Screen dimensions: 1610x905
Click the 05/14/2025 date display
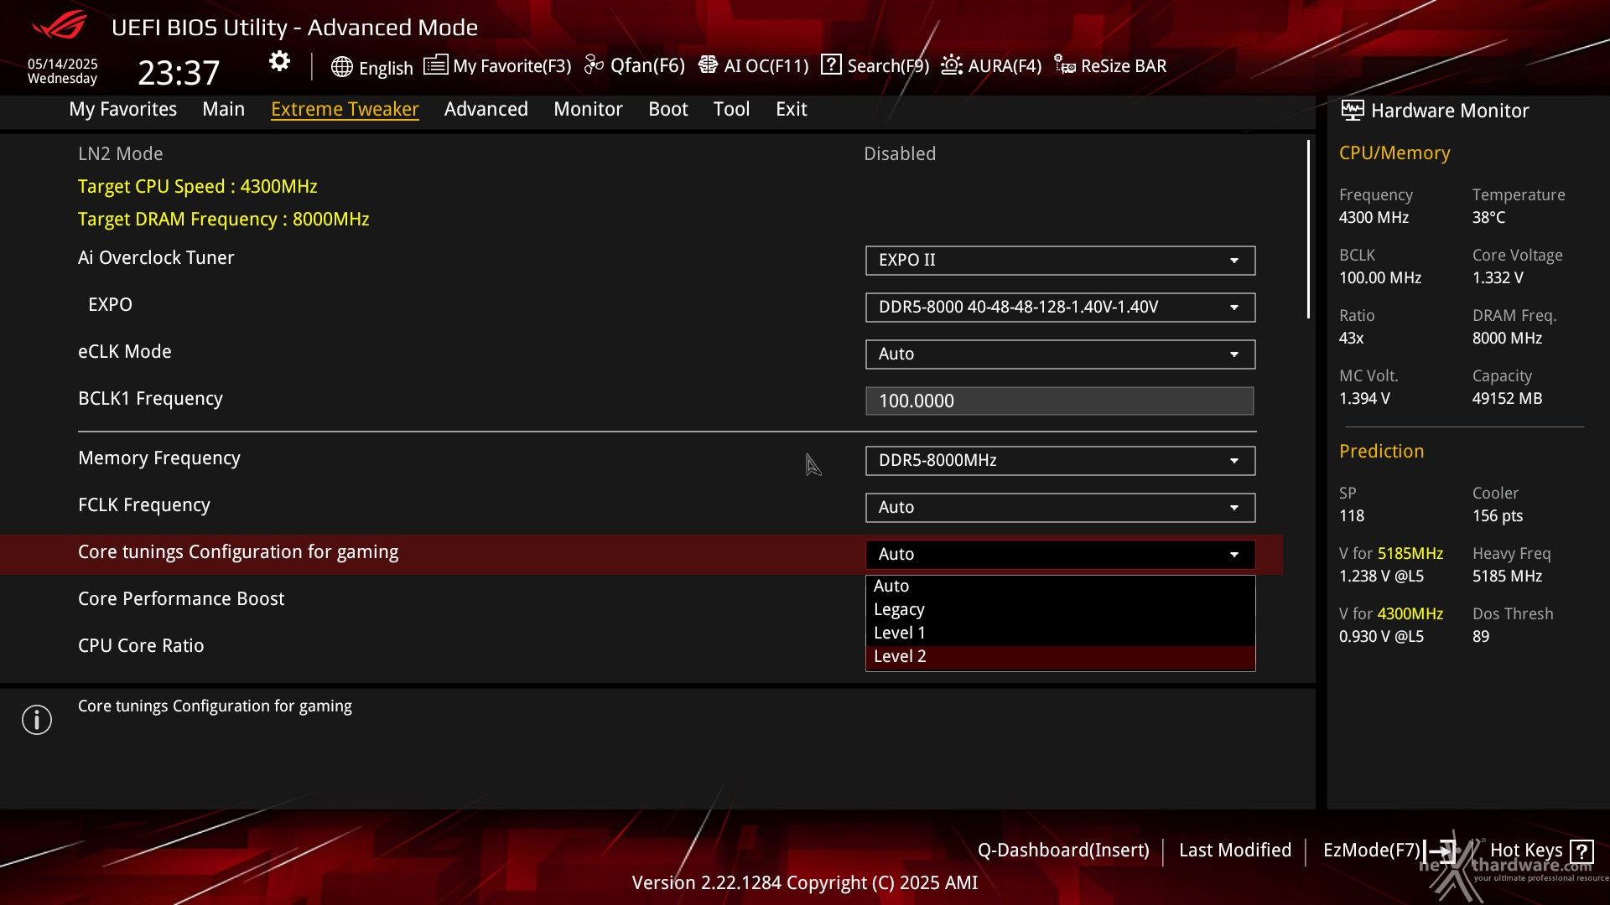tap(63, 64)
